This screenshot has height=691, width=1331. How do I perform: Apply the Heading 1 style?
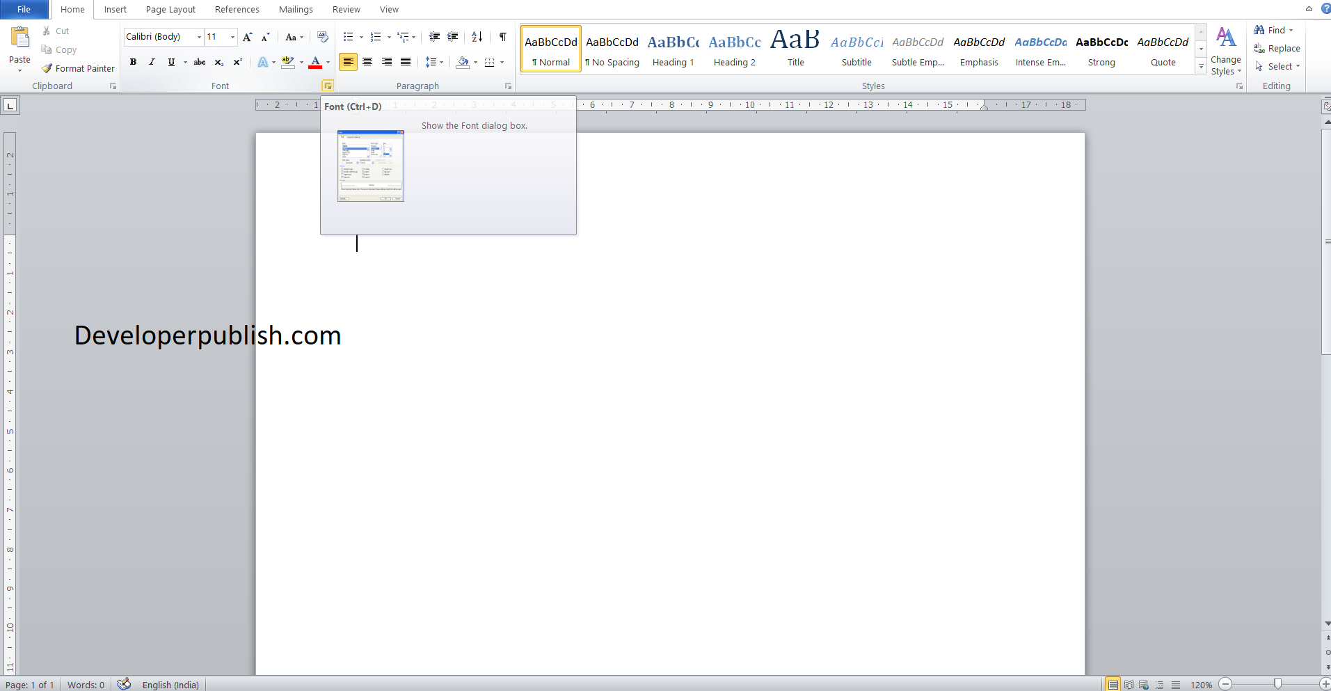[x=673, y=49]
